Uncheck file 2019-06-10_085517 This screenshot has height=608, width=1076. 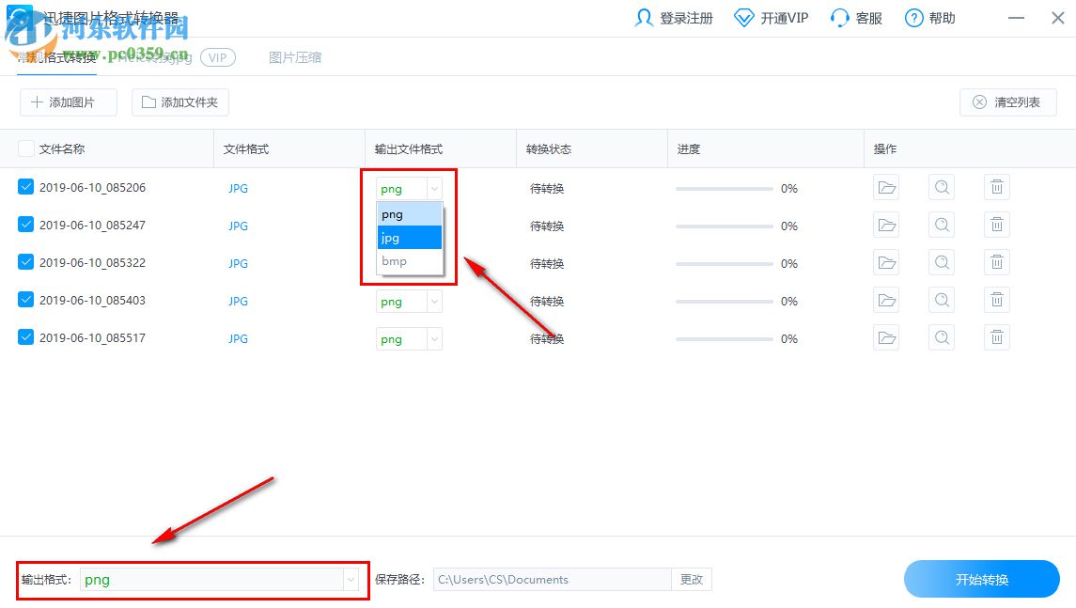pos(26,337)
